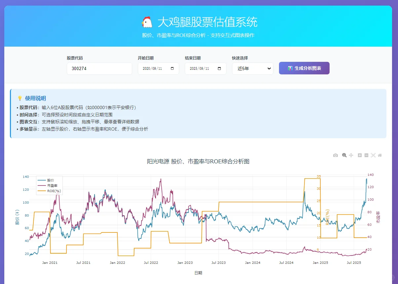This screenshot has width=398, height=284.
Task: Open the 结束日期 date picker
Action: pos(219,68)
